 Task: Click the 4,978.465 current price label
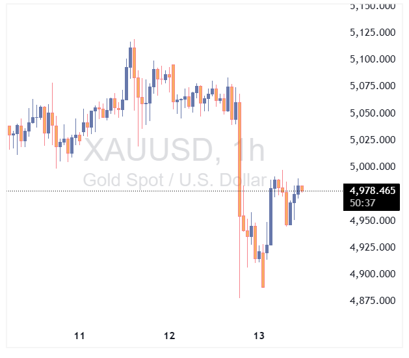pos(373,191)
